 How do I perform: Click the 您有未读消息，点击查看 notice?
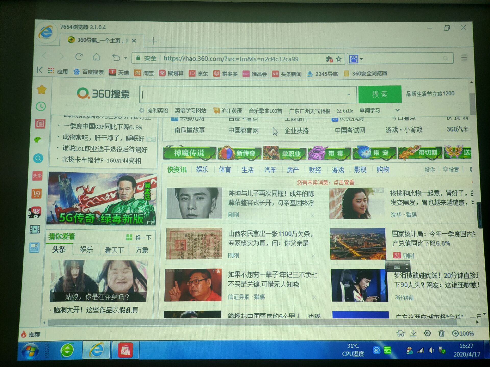tap(325, 182)
